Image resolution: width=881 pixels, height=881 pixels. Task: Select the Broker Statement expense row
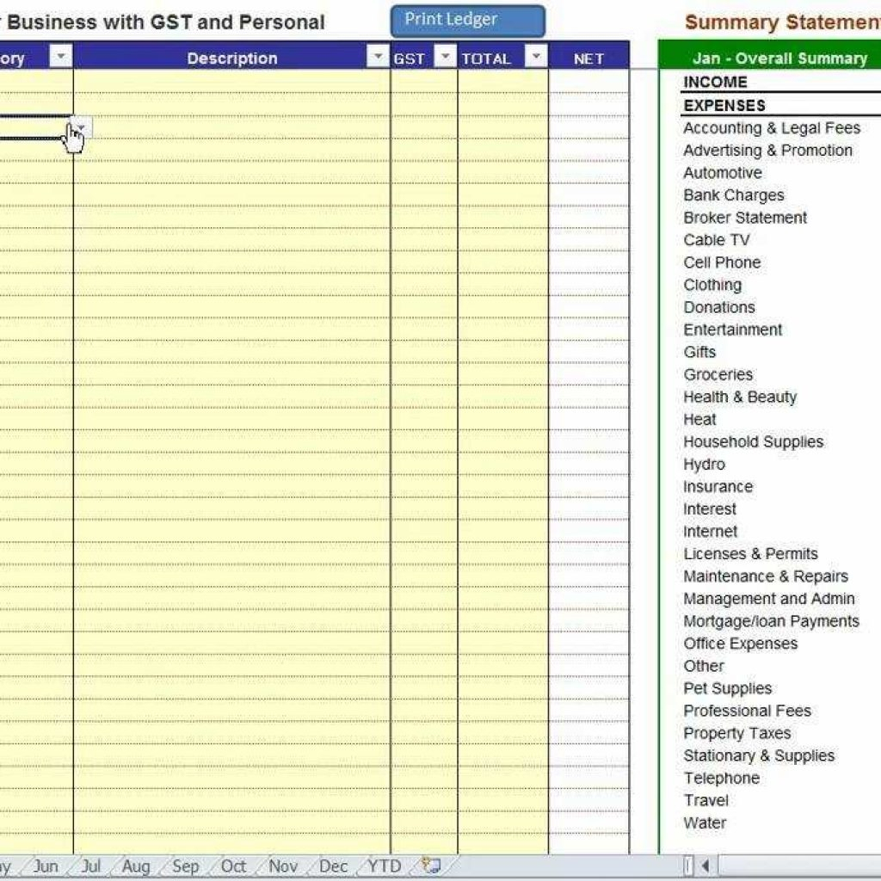click(x=744, y=218)
